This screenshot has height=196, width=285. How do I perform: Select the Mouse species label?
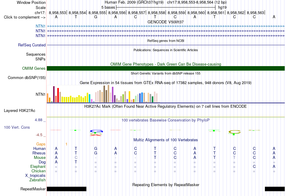click(40, 158)
